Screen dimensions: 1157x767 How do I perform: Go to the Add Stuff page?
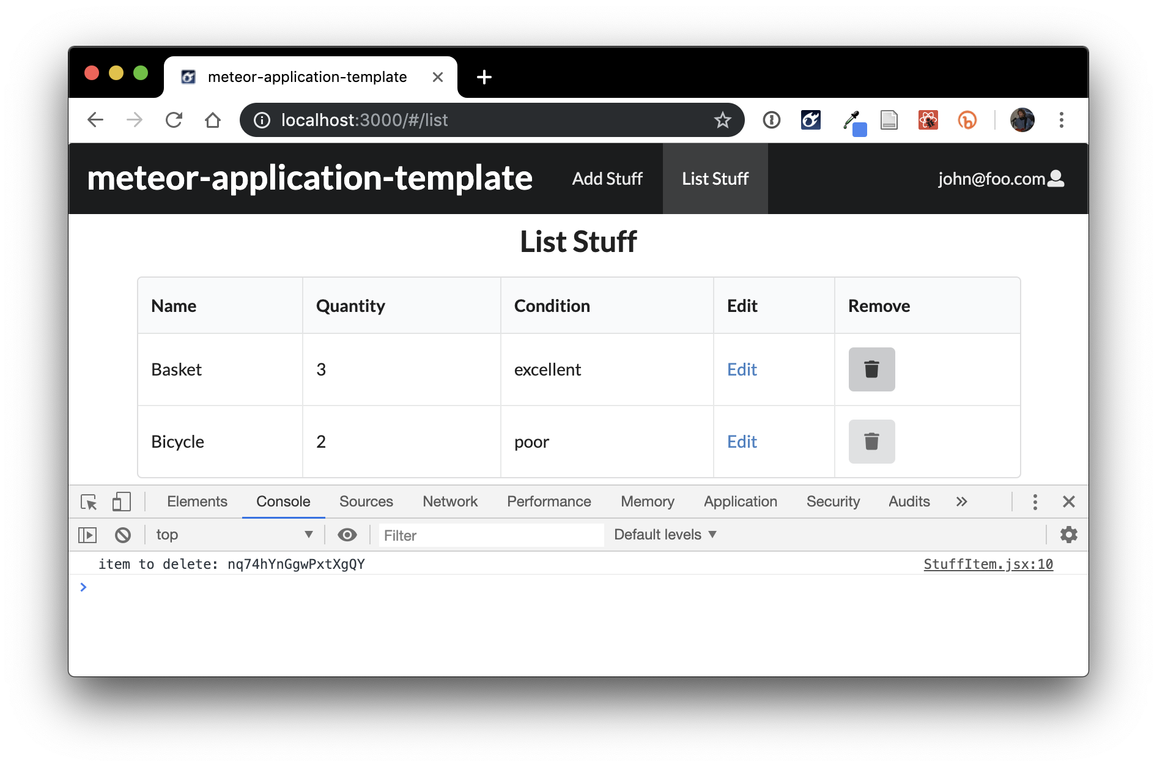tap(607, 179)
